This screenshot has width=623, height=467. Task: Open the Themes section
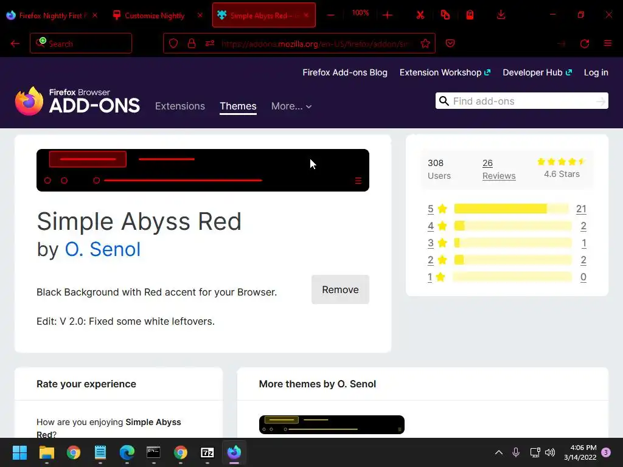pyautogui.click(x=238, y=106)
